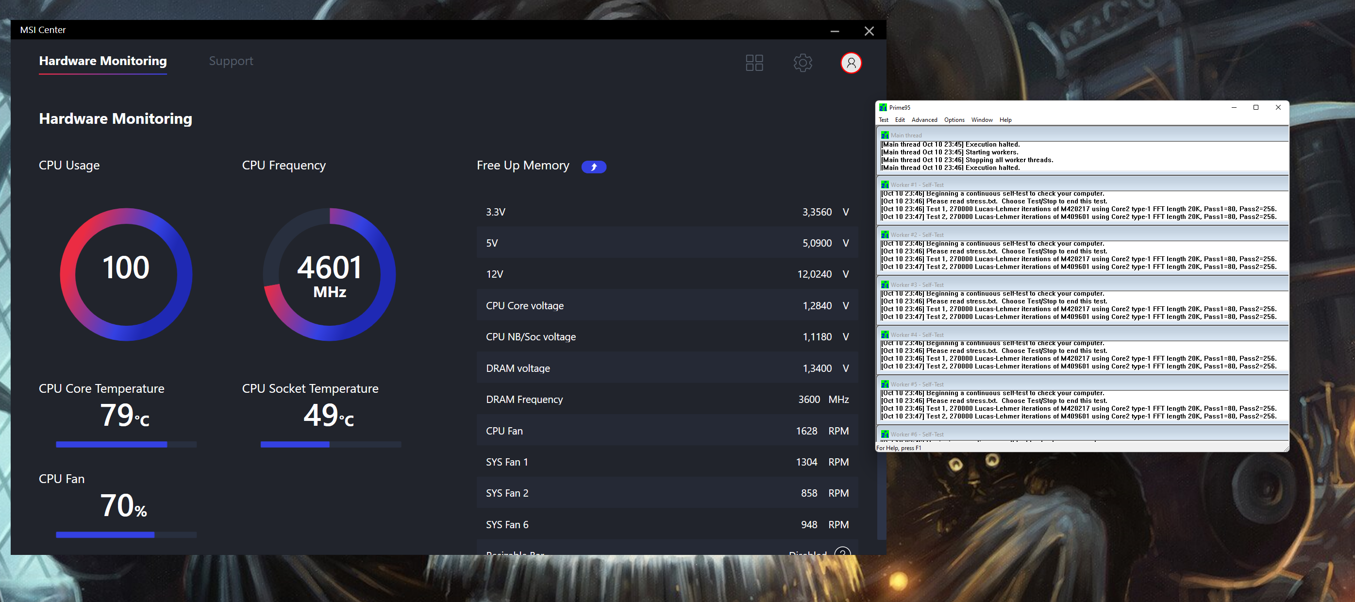The image size is (1355, 602).
Task: Open the Options menu in Prime95
Action: point(954,120)
